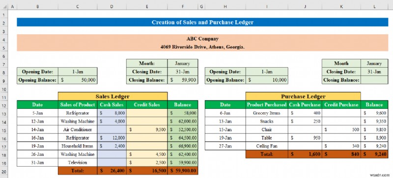Click the '14-Jan' date cell
The width and height of the screenshot is (393, 178).
[x=38, y=129]
